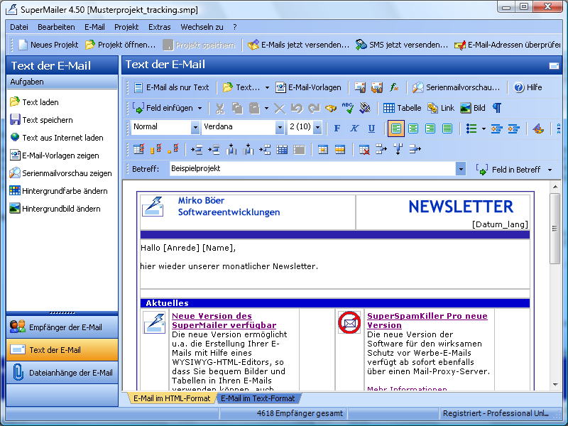Screen dimensions: 568x426
Task: Open the Datei menu
Action: (x=19, y=27)
